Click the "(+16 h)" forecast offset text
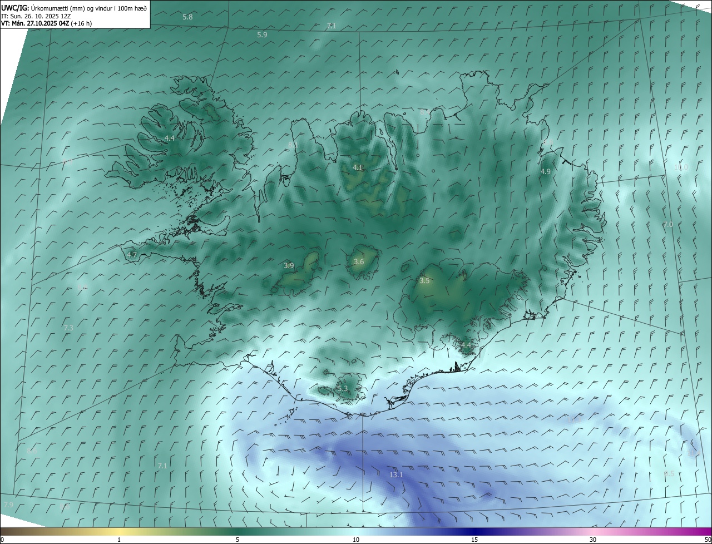Screen dimensions: 712x544 [x=82, y=23]
